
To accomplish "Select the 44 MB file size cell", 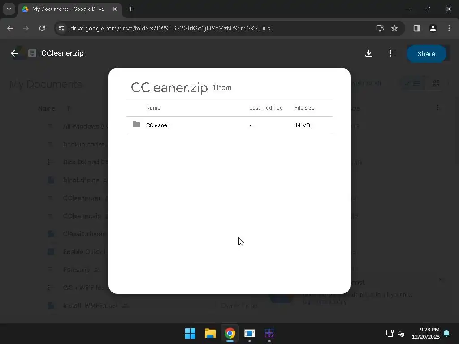I will [302, 125].
